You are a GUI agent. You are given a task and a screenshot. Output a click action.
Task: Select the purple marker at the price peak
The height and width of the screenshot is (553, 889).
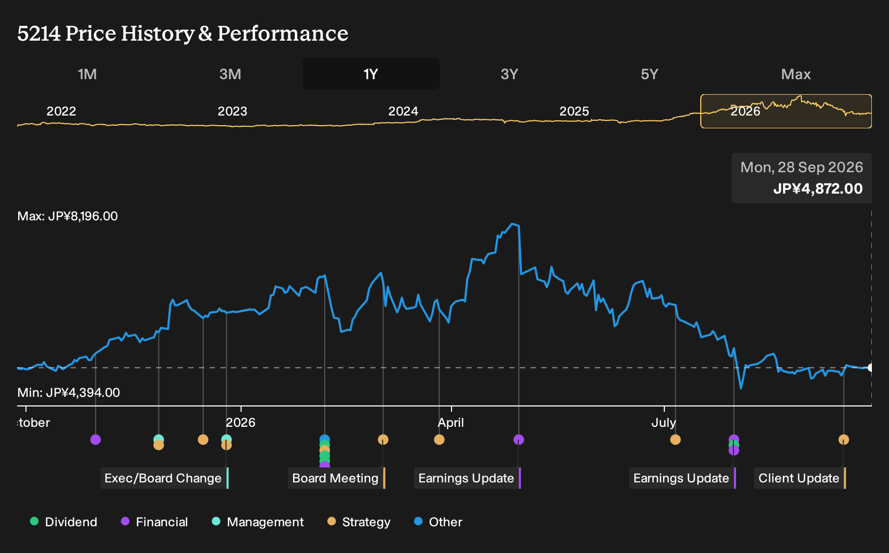coord(518,440)
